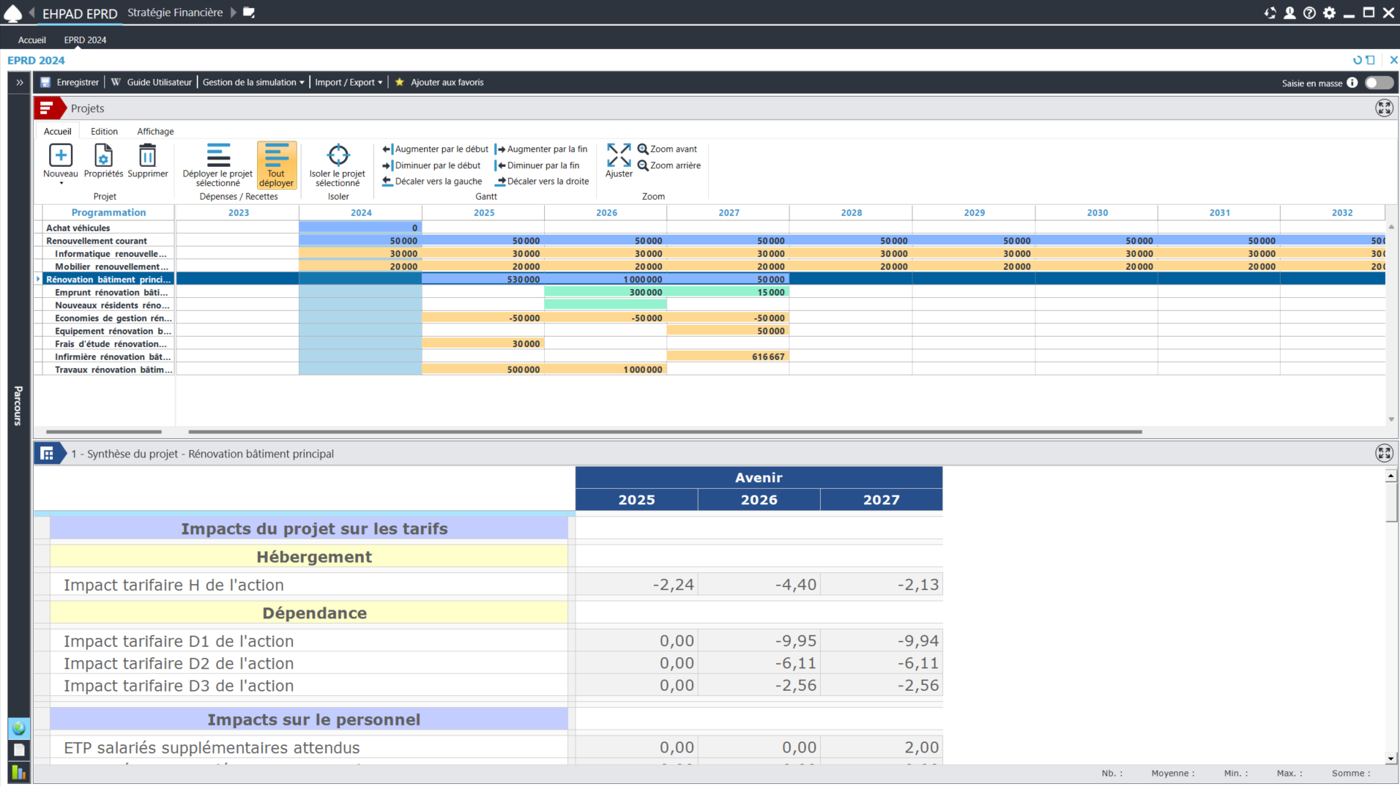Click the Saisie en masse info icon
1400x786 pixels.
[x=1352, y=83]
